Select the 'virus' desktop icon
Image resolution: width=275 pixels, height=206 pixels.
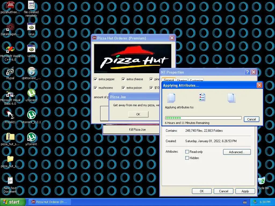(31, 27)
